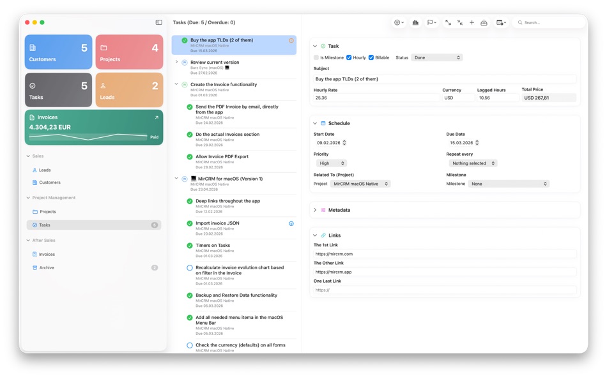
Task: Click the Archive badge count
Action: (155, 267)
